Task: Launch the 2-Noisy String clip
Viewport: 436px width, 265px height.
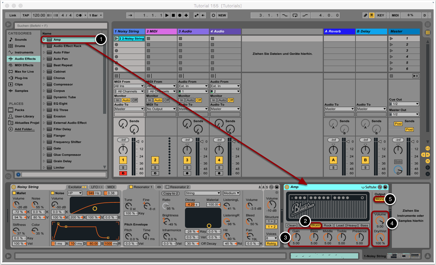Action: pyautogui.click(x=117, y=39)
